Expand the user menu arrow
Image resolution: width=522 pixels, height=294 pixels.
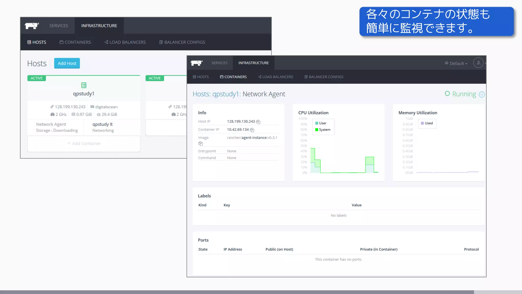pos(485,63)
